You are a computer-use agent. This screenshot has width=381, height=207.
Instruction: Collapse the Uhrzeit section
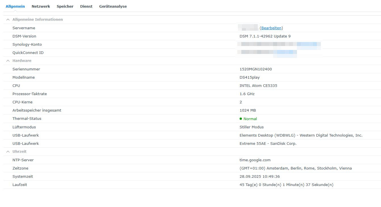(x=8, y=151)
